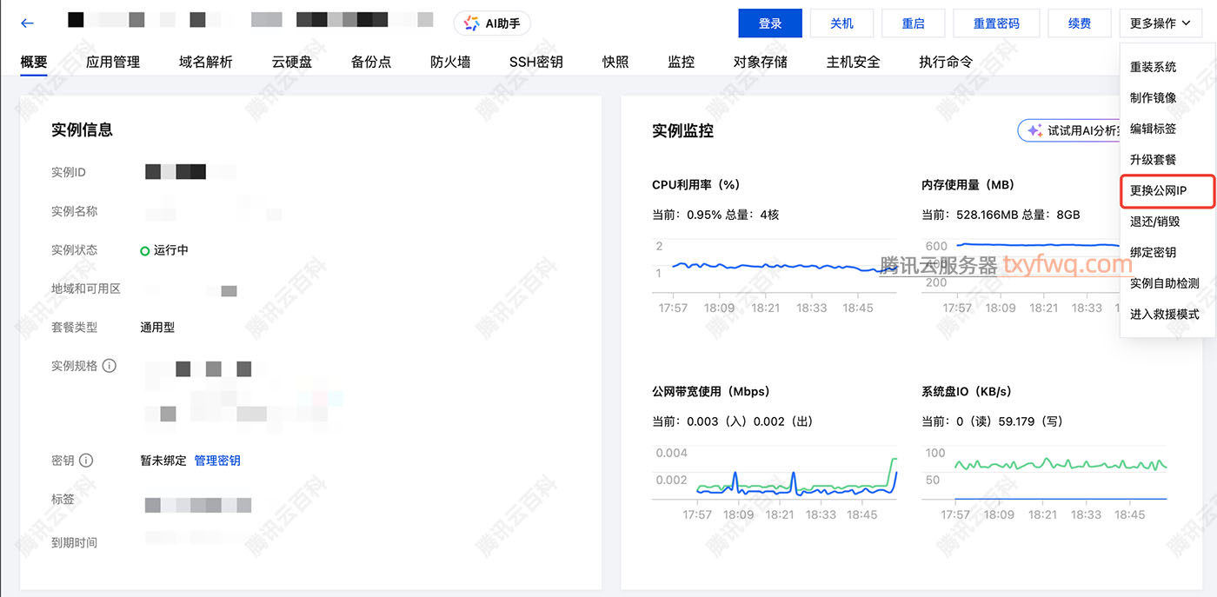The height and width of the screenshot is (597, 1217).
Task: Click the back arrow icon
Action: click(x=27, y=23)
